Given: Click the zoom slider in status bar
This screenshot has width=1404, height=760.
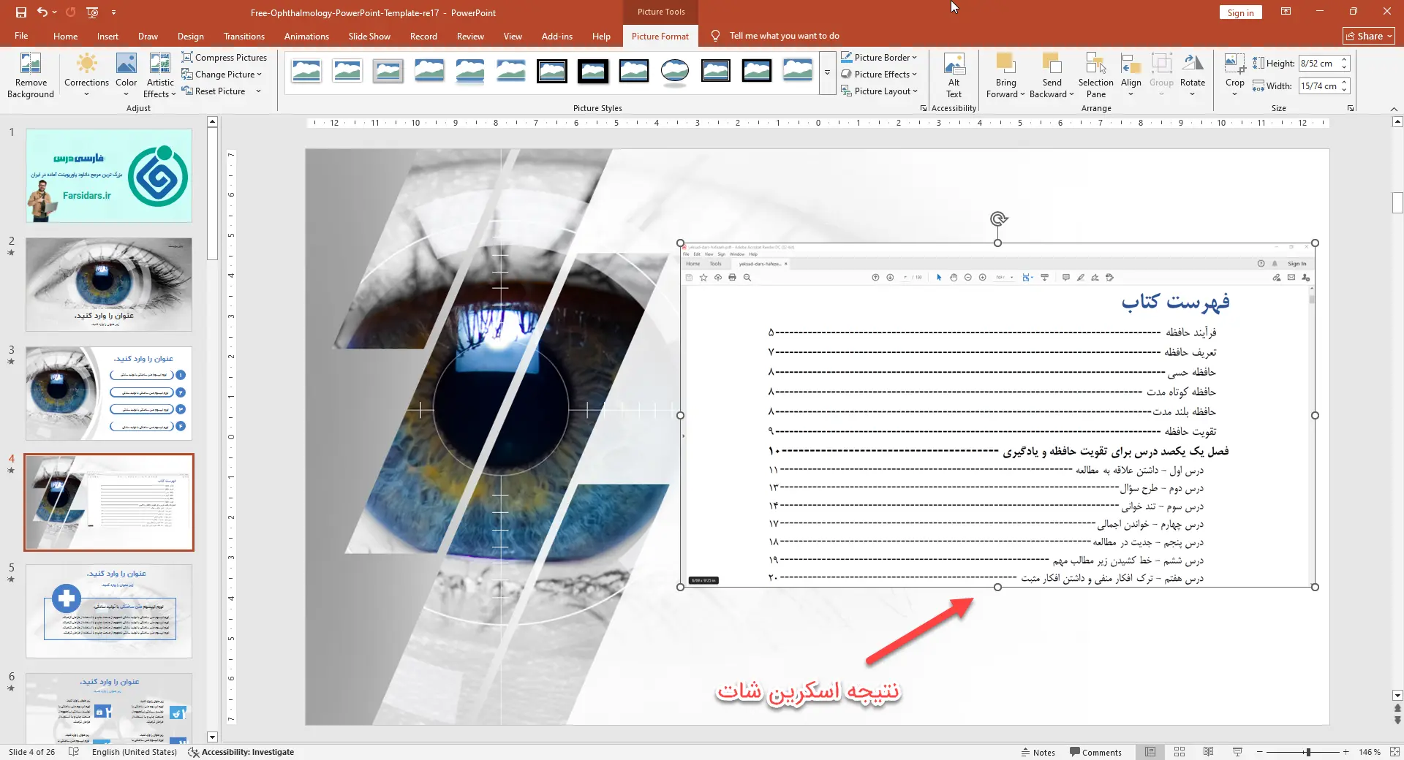Looking at the screenshot, I should (1307, 752).
